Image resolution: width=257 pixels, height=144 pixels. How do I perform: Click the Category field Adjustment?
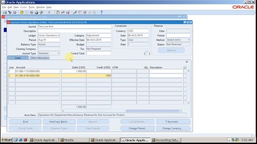[99, 36]
